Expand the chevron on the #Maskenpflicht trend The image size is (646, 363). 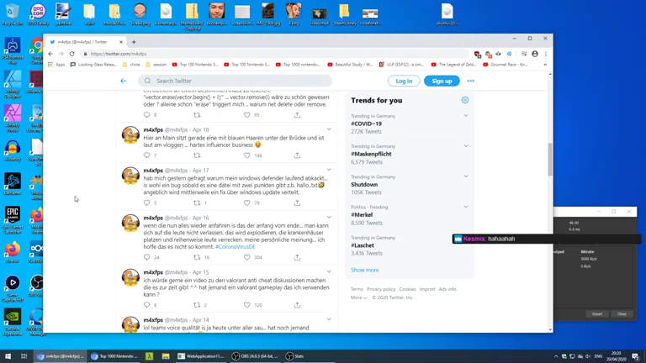click(465, 146)
